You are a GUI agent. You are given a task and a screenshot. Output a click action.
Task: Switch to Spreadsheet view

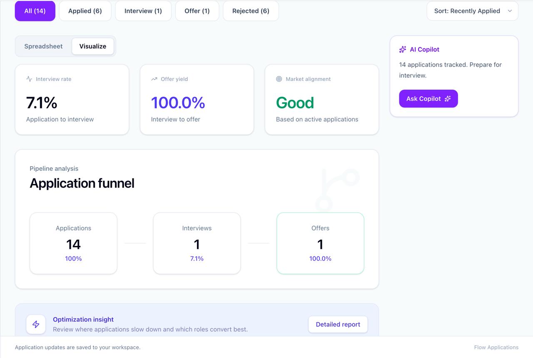tap(43, 46)
